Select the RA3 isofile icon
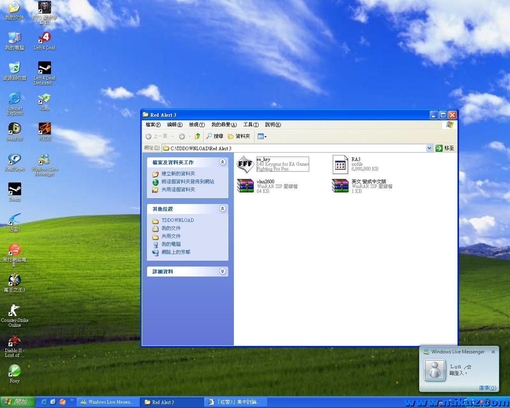This screenshot has width=510, height=408. (340, 164)
